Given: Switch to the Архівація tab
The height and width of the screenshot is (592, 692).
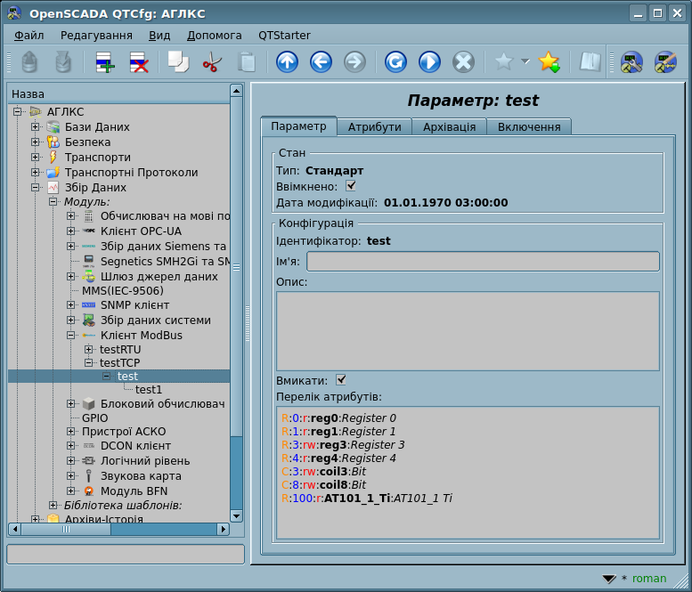Looking at the screenshot, I should click(449, 126).
